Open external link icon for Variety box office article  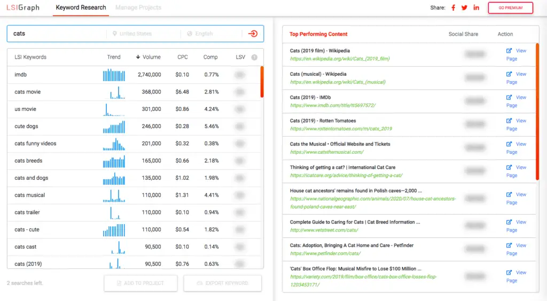[x=509, y=272]
